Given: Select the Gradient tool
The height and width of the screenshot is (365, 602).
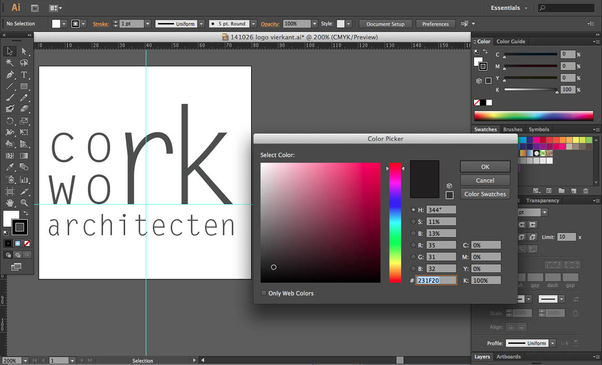Looking at the screenshot, I should coord(24,156).
